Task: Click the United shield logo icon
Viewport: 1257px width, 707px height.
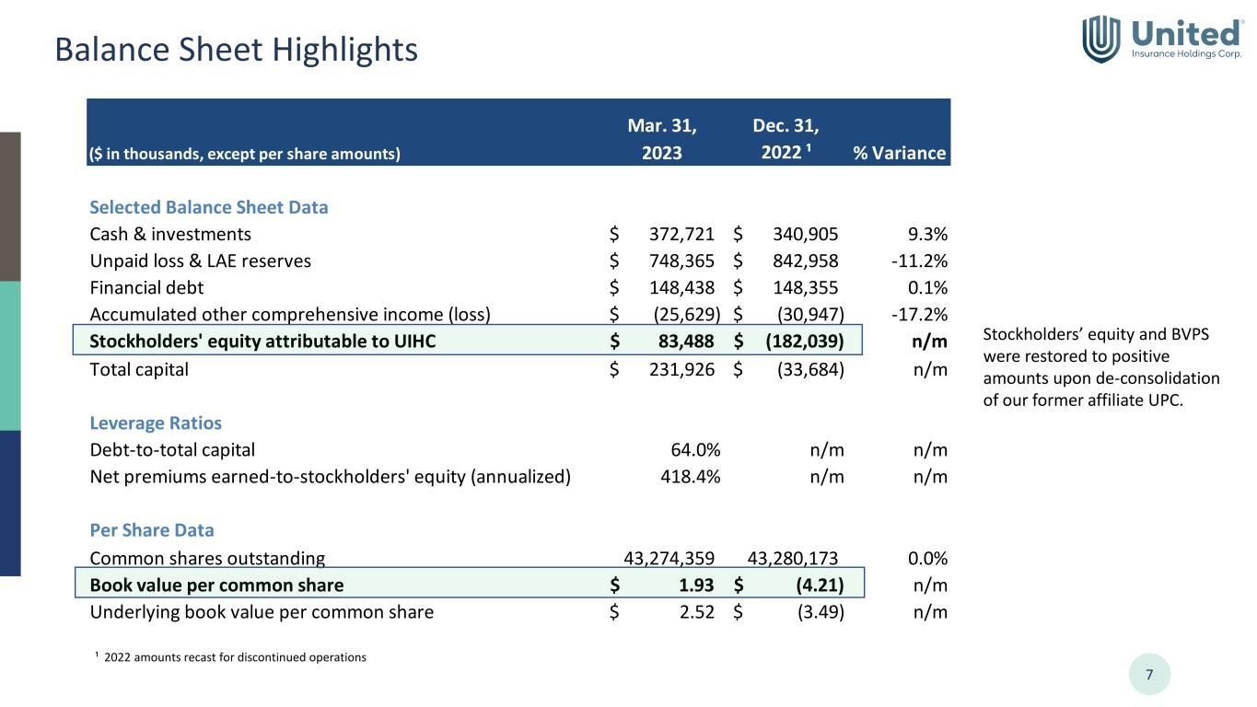Action: 1100,39
